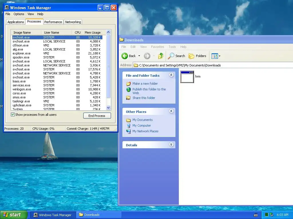This screenshot has width=293, height=219.
Task: Click the Views icon in Downloads toolbar
Action: pos(215,56)
